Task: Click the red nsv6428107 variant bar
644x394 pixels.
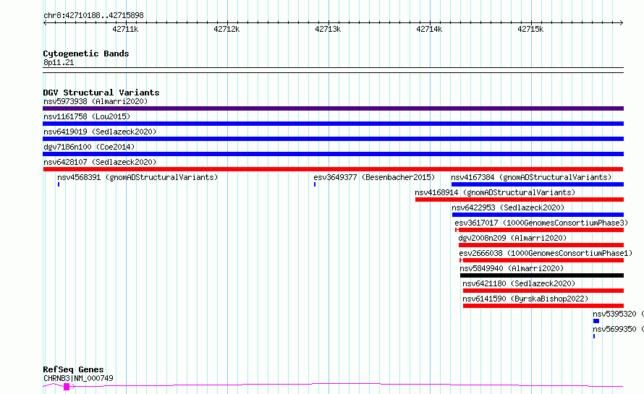Action: coord(333,169)
